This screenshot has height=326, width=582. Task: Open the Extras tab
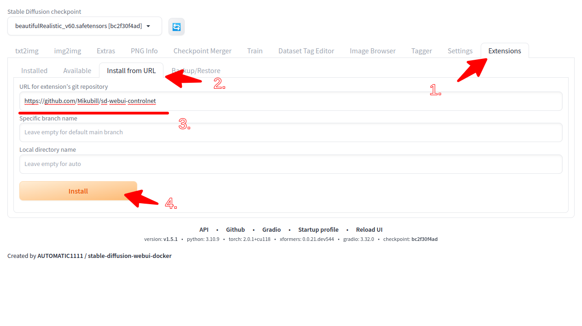click(105, 51)
